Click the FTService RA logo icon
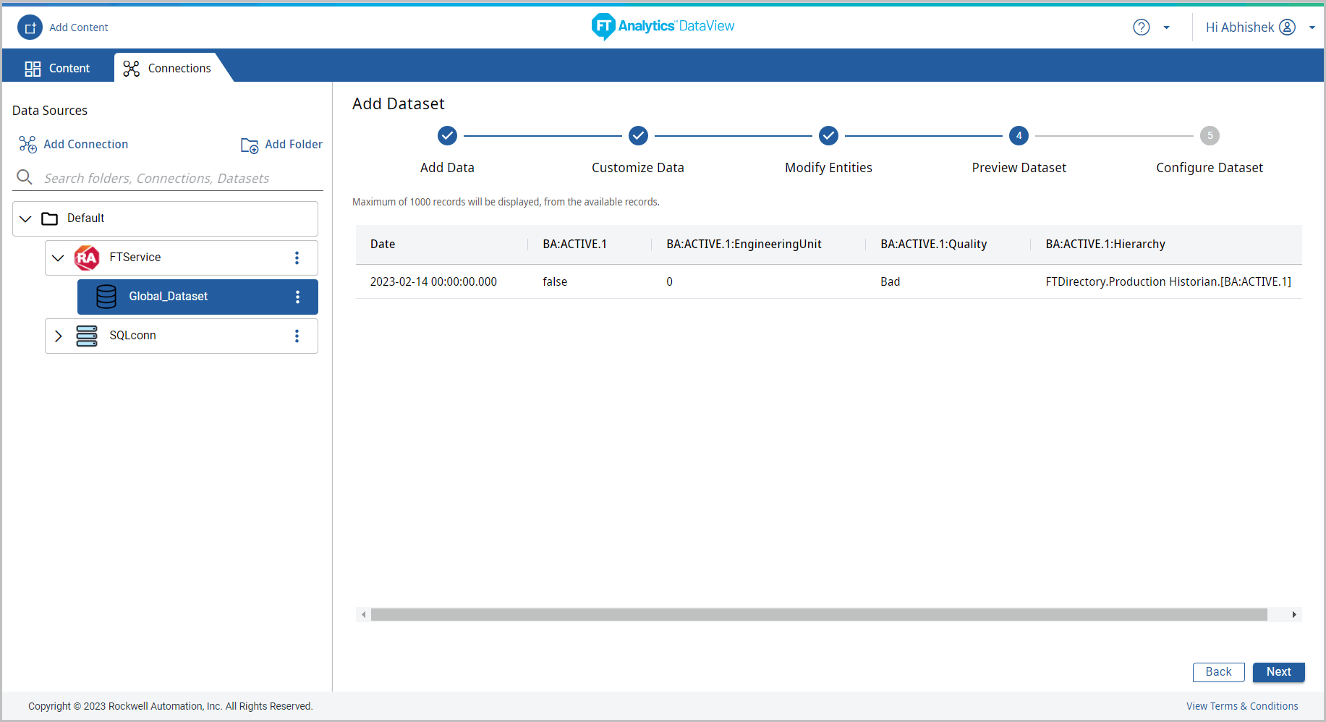The height and width of the screenshot is (722, 1326). (x=87, y=258)
